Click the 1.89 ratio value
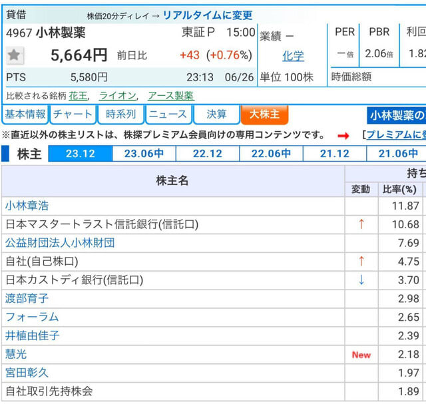Viewport: 426px width, 404px height. point(409,391)
